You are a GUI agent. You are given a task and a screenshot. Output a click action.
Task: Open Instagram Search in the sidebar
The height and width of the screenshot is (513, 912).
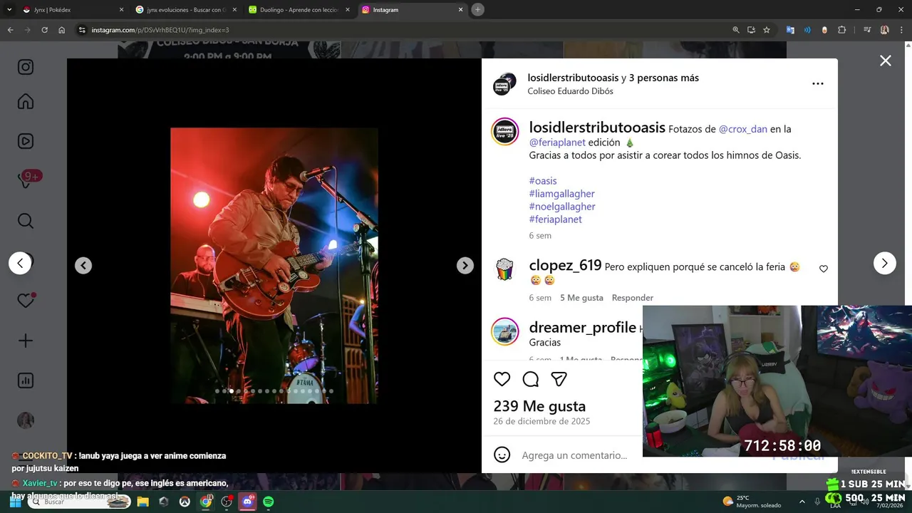[26, 221]
